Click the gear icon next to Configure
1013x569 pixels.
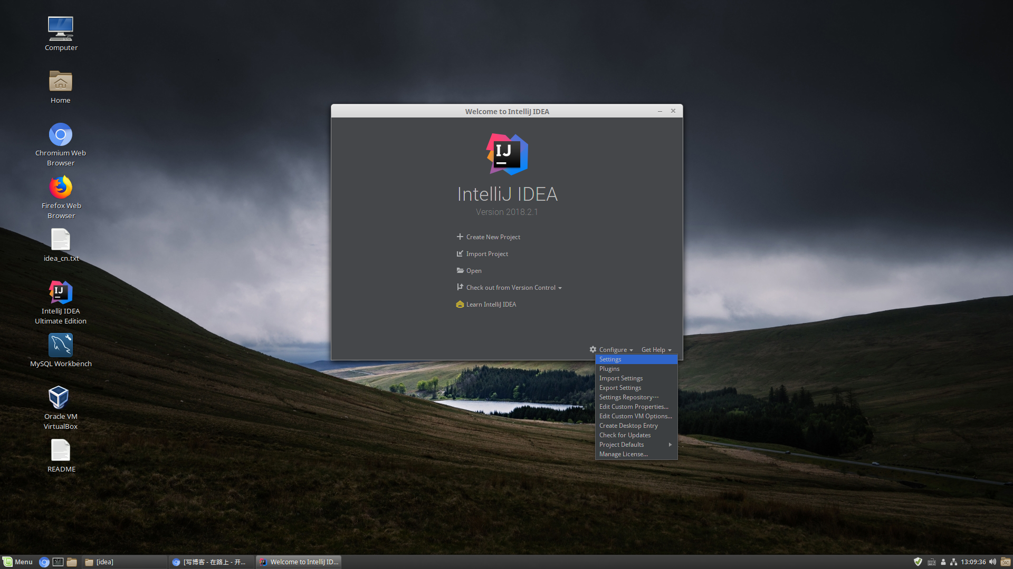(593, 349)
